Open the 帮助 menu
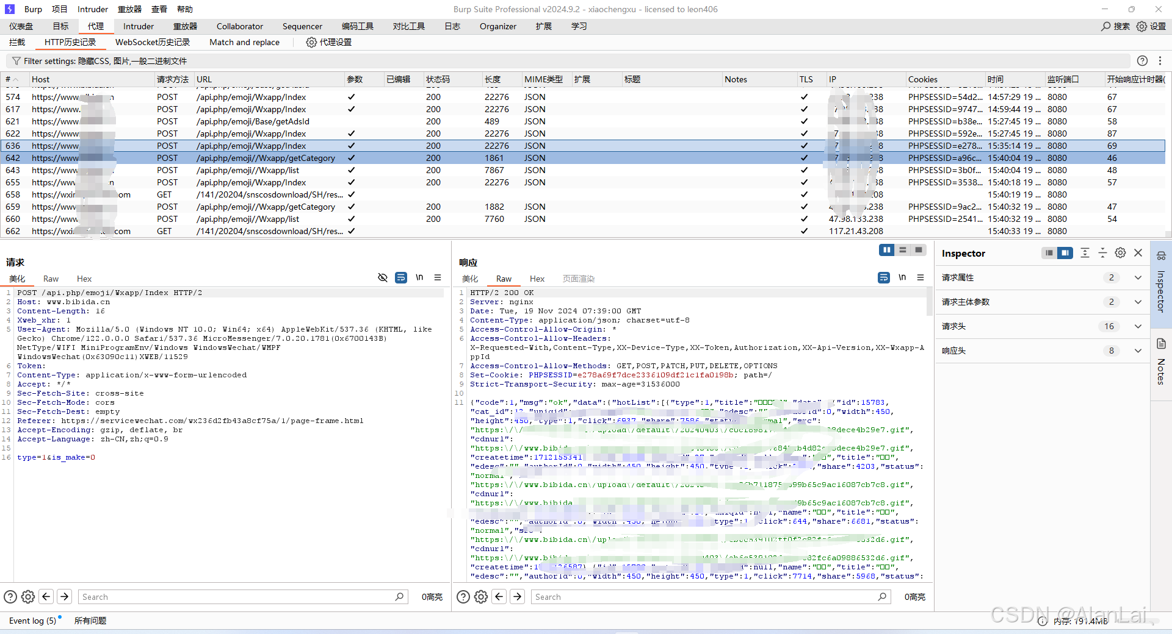Viewport: 1172px width, 634px height. 185,9
